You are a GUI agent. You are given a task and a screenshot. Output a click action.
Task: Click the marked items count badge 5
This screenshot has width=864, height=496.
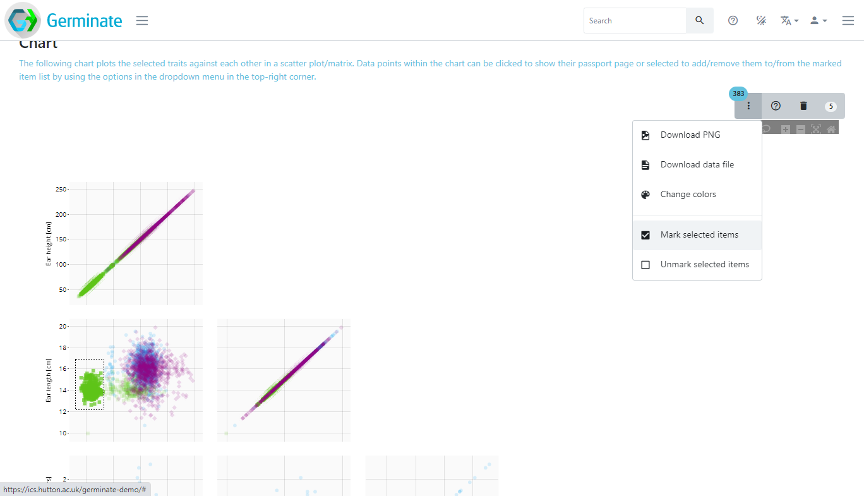831,107
